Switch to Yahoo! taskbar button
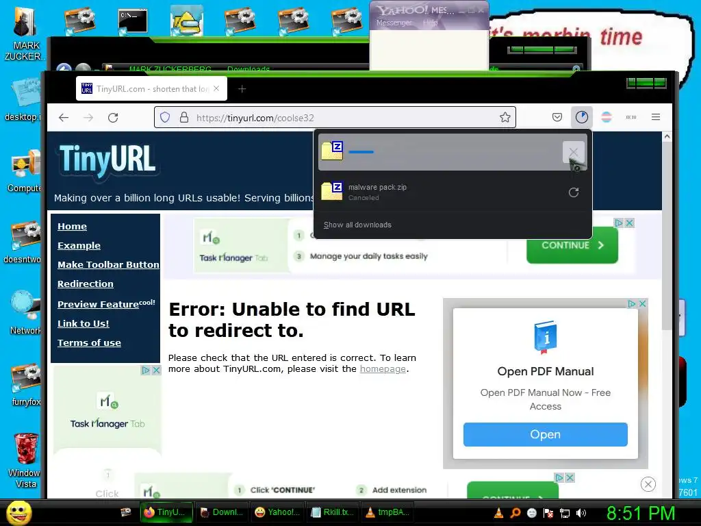Viewport: 701px width, 526px height. (278, 512)
